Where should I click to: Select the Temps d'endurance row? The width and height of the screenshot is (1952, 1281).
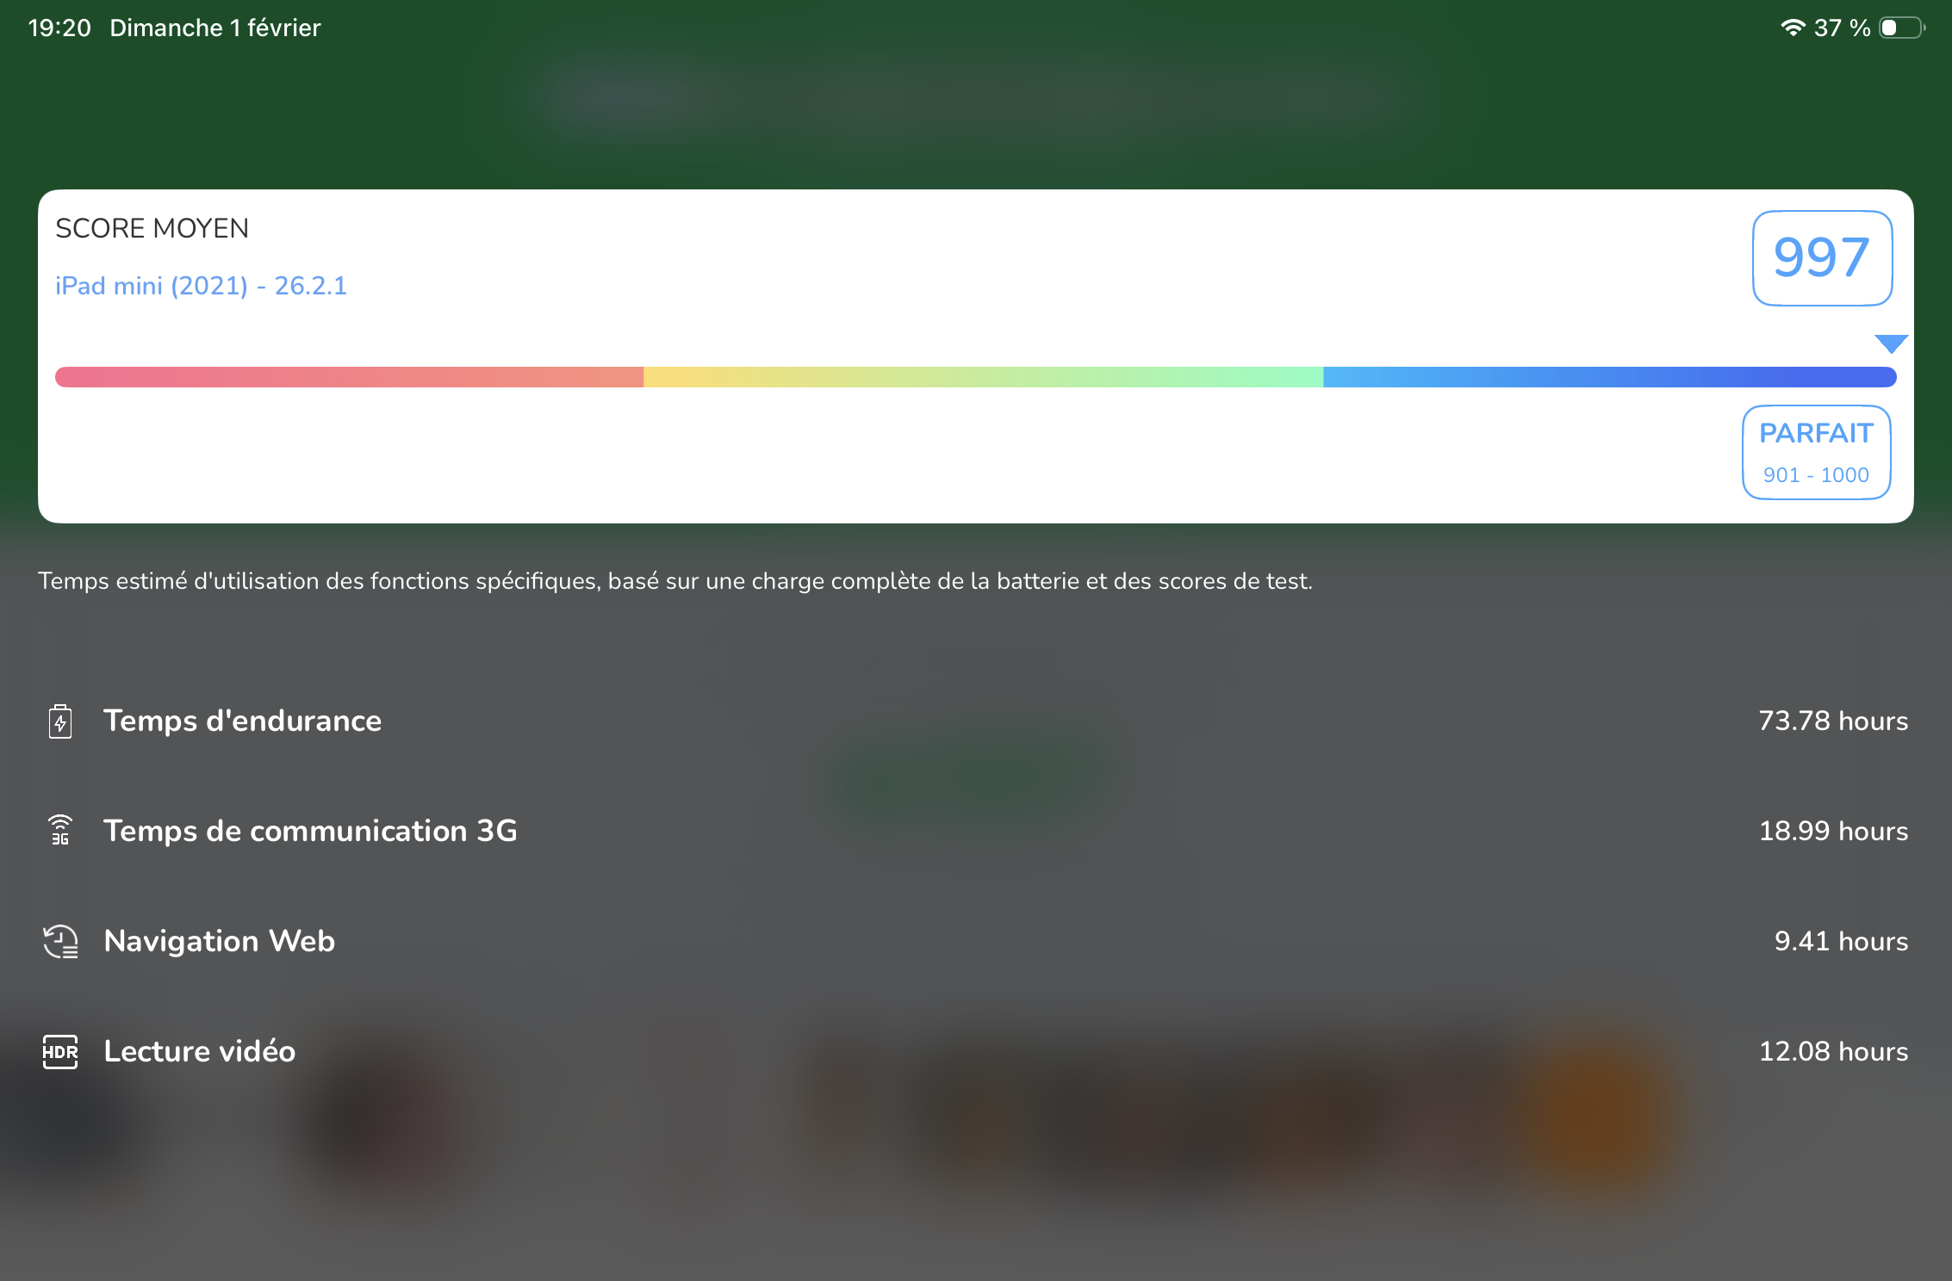point(976,721)
